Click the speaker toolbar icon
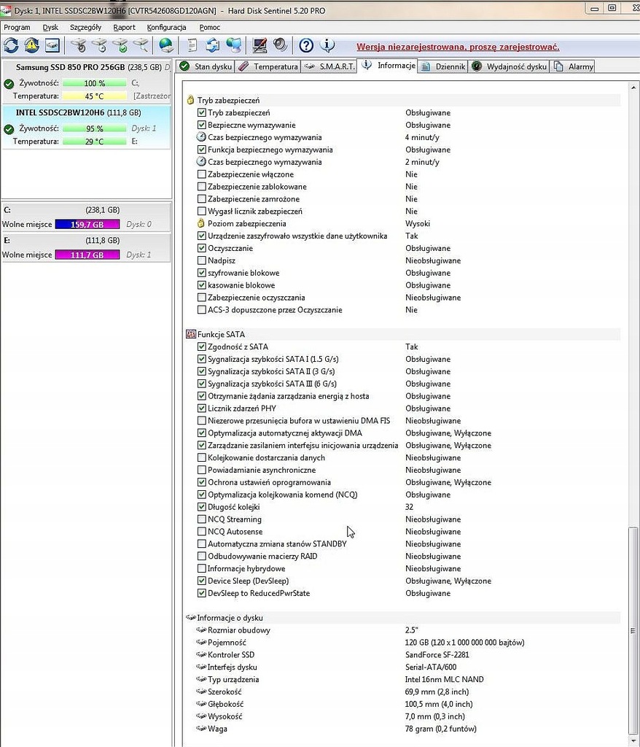The width and height of the screenshot is (640, 747). (x=280, y=46)
